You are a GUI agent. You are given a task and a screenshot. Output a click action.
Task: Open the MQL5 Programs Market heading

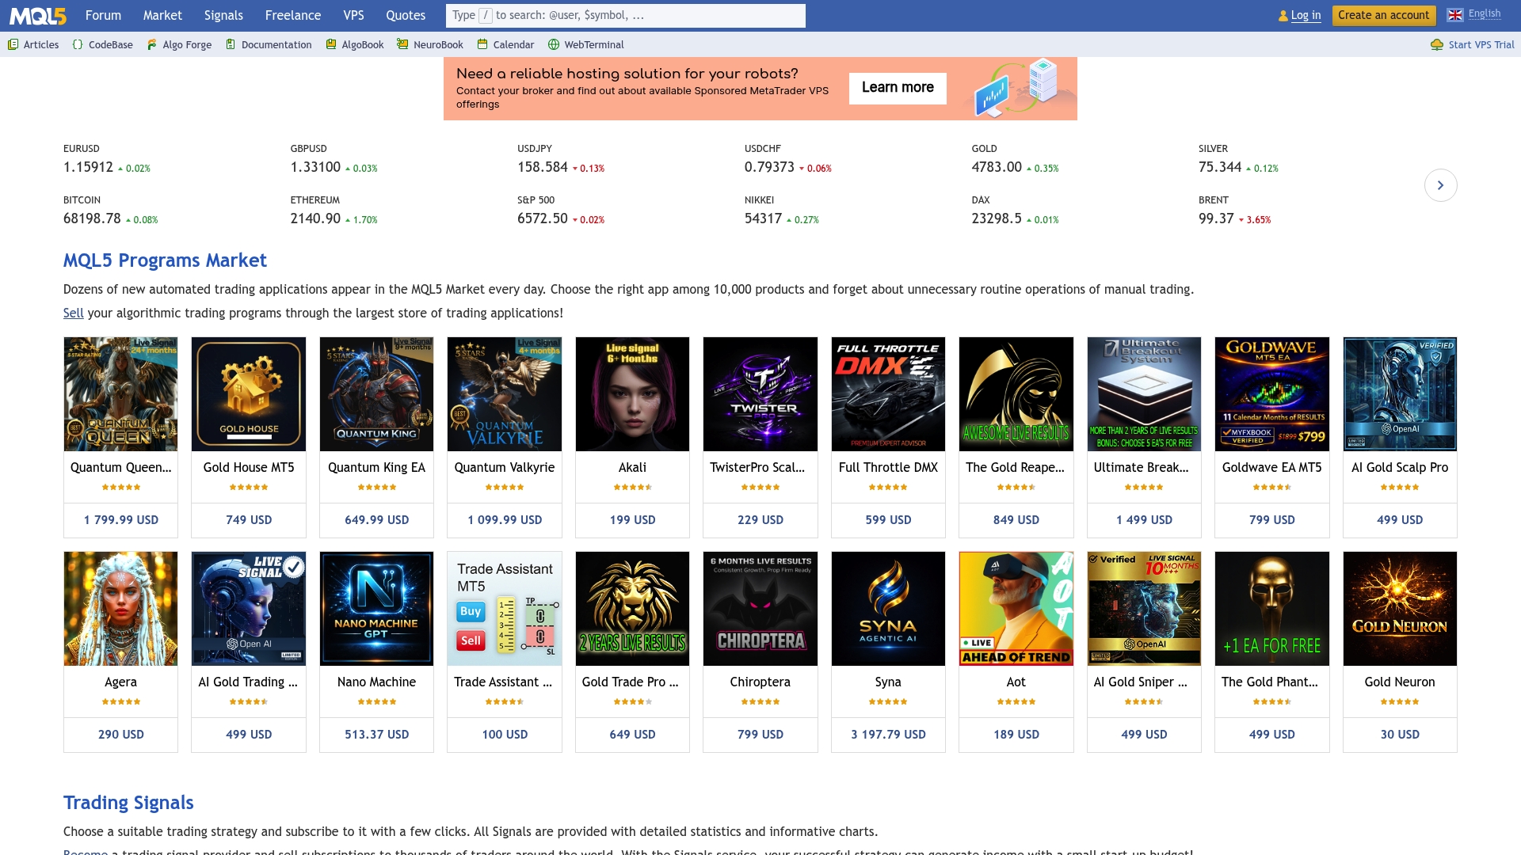(165, 260)
